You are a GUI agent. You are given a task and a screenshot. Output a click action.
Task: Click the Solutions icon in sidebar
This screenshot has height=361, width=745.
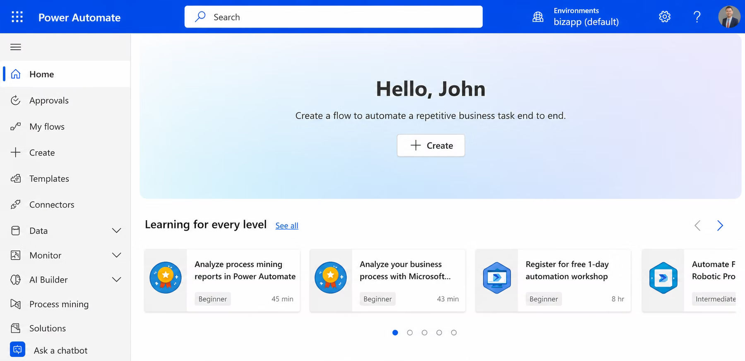pyautogui.click(x=16, y=328)
